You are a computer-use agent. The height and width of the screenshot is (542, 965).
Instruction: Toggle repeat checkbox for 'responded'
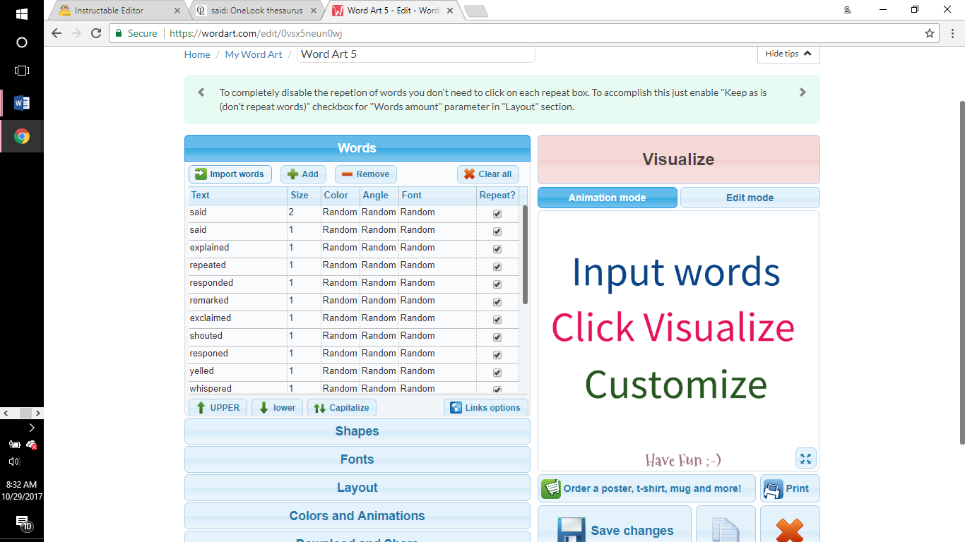point(497,284)
